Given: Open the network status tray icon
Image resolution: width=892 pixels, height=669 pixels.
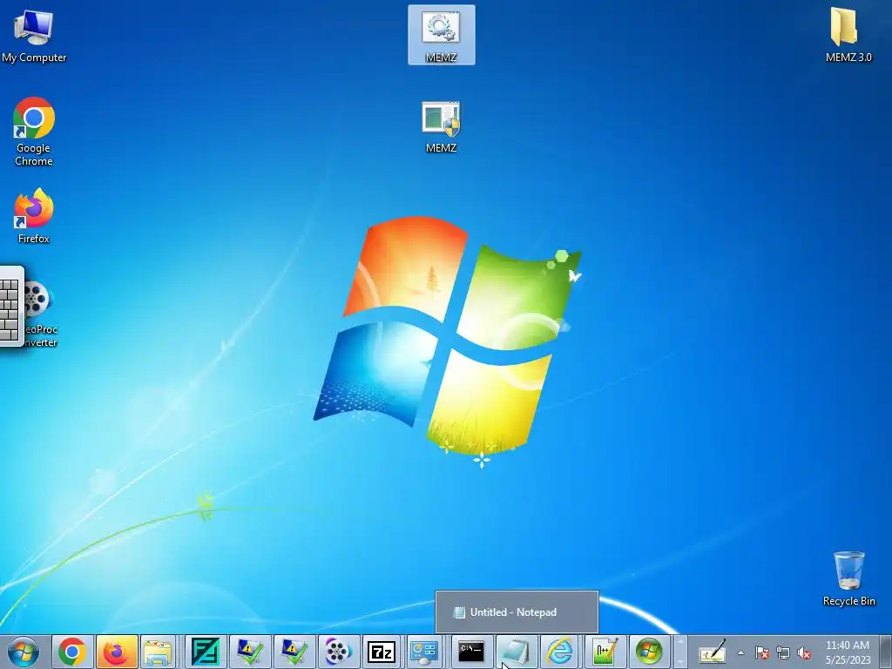Looking at the screenshot, I should tap(783, 652).
